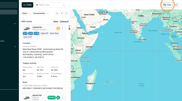This screenshot has width=182, height=101.
Task: Click the Note heading
Action: [25, 82]
